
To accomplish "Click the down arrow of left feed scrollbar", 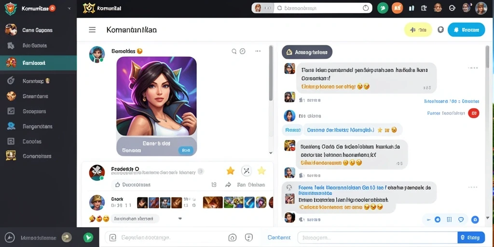I will [271, 152].
